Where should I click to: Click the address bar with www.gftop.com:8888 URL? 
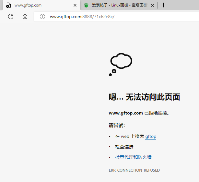click(116, 17)
